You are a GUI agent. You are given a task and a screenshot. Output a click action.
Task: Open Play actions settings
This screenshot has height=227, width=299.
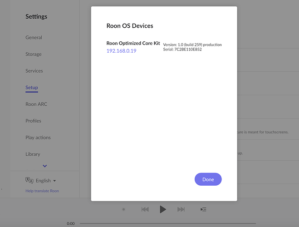[x=38, y=138]
